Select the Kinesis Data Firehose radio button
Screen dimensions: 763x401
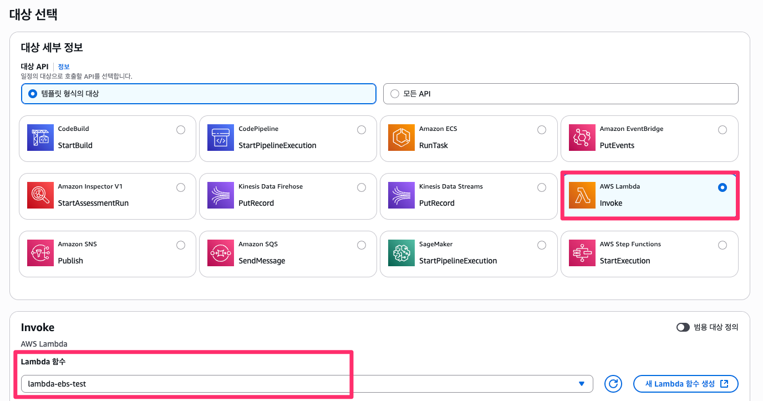(x=362, y=187)
